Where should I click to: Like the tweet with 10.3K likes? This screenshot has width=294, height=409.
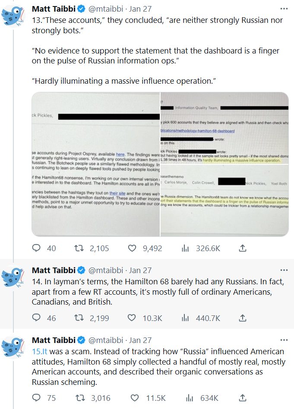click(x=133, y=318)
